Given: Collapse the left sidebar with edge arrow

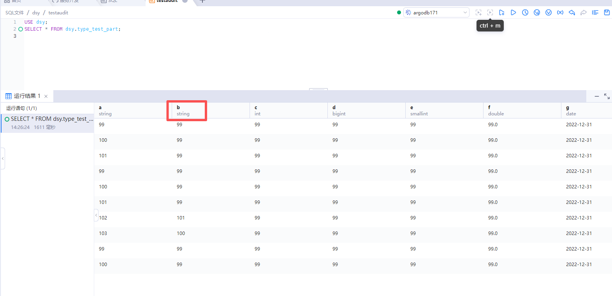Looking at the screenshot, I should click(3, 158).
